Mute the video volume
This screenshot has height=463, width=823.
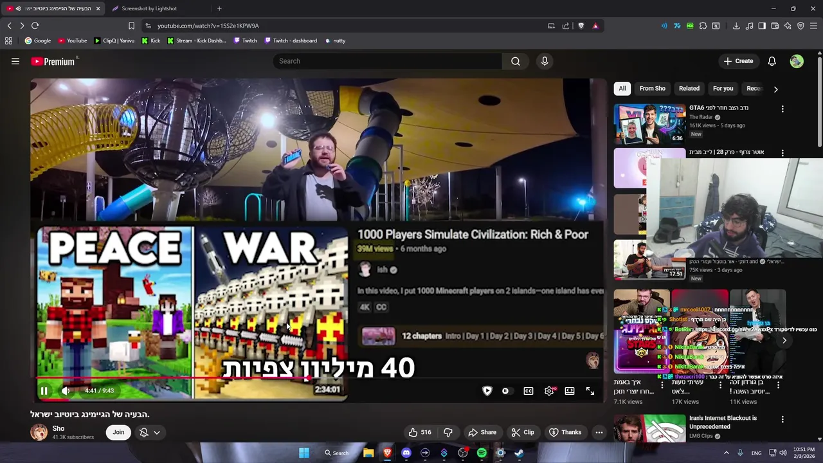click(66, 390)
